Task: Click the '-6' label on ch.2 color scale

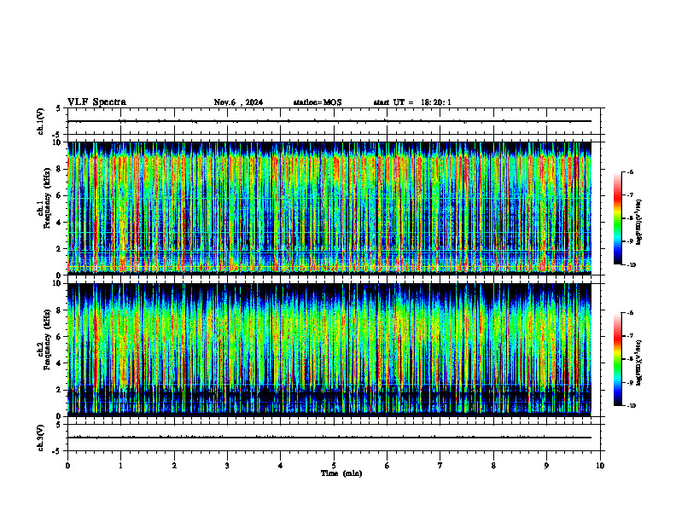Action: (630, 313)
